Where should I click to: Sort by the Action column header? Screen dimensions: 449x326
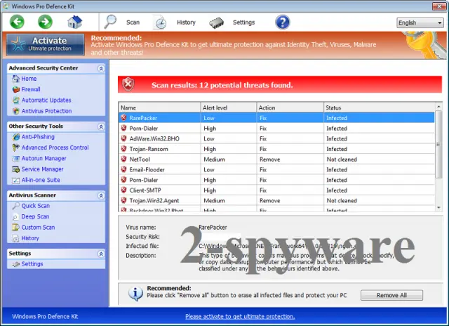[290, 107]
